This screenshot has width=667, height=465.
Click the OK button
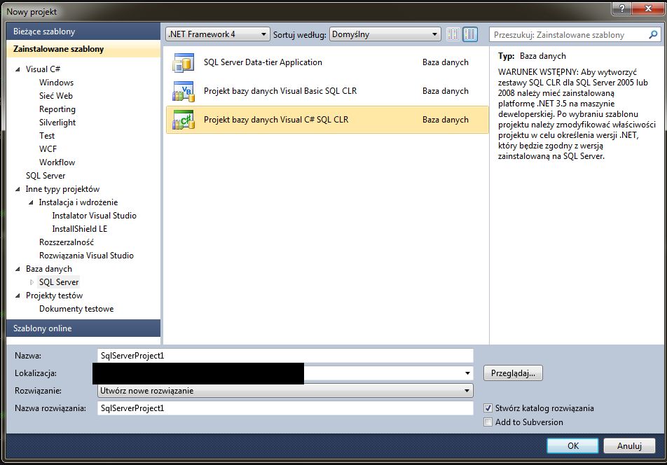[572, 445]
